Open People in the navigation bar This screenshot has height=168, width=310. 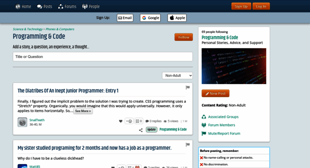[x=91, y=6]
